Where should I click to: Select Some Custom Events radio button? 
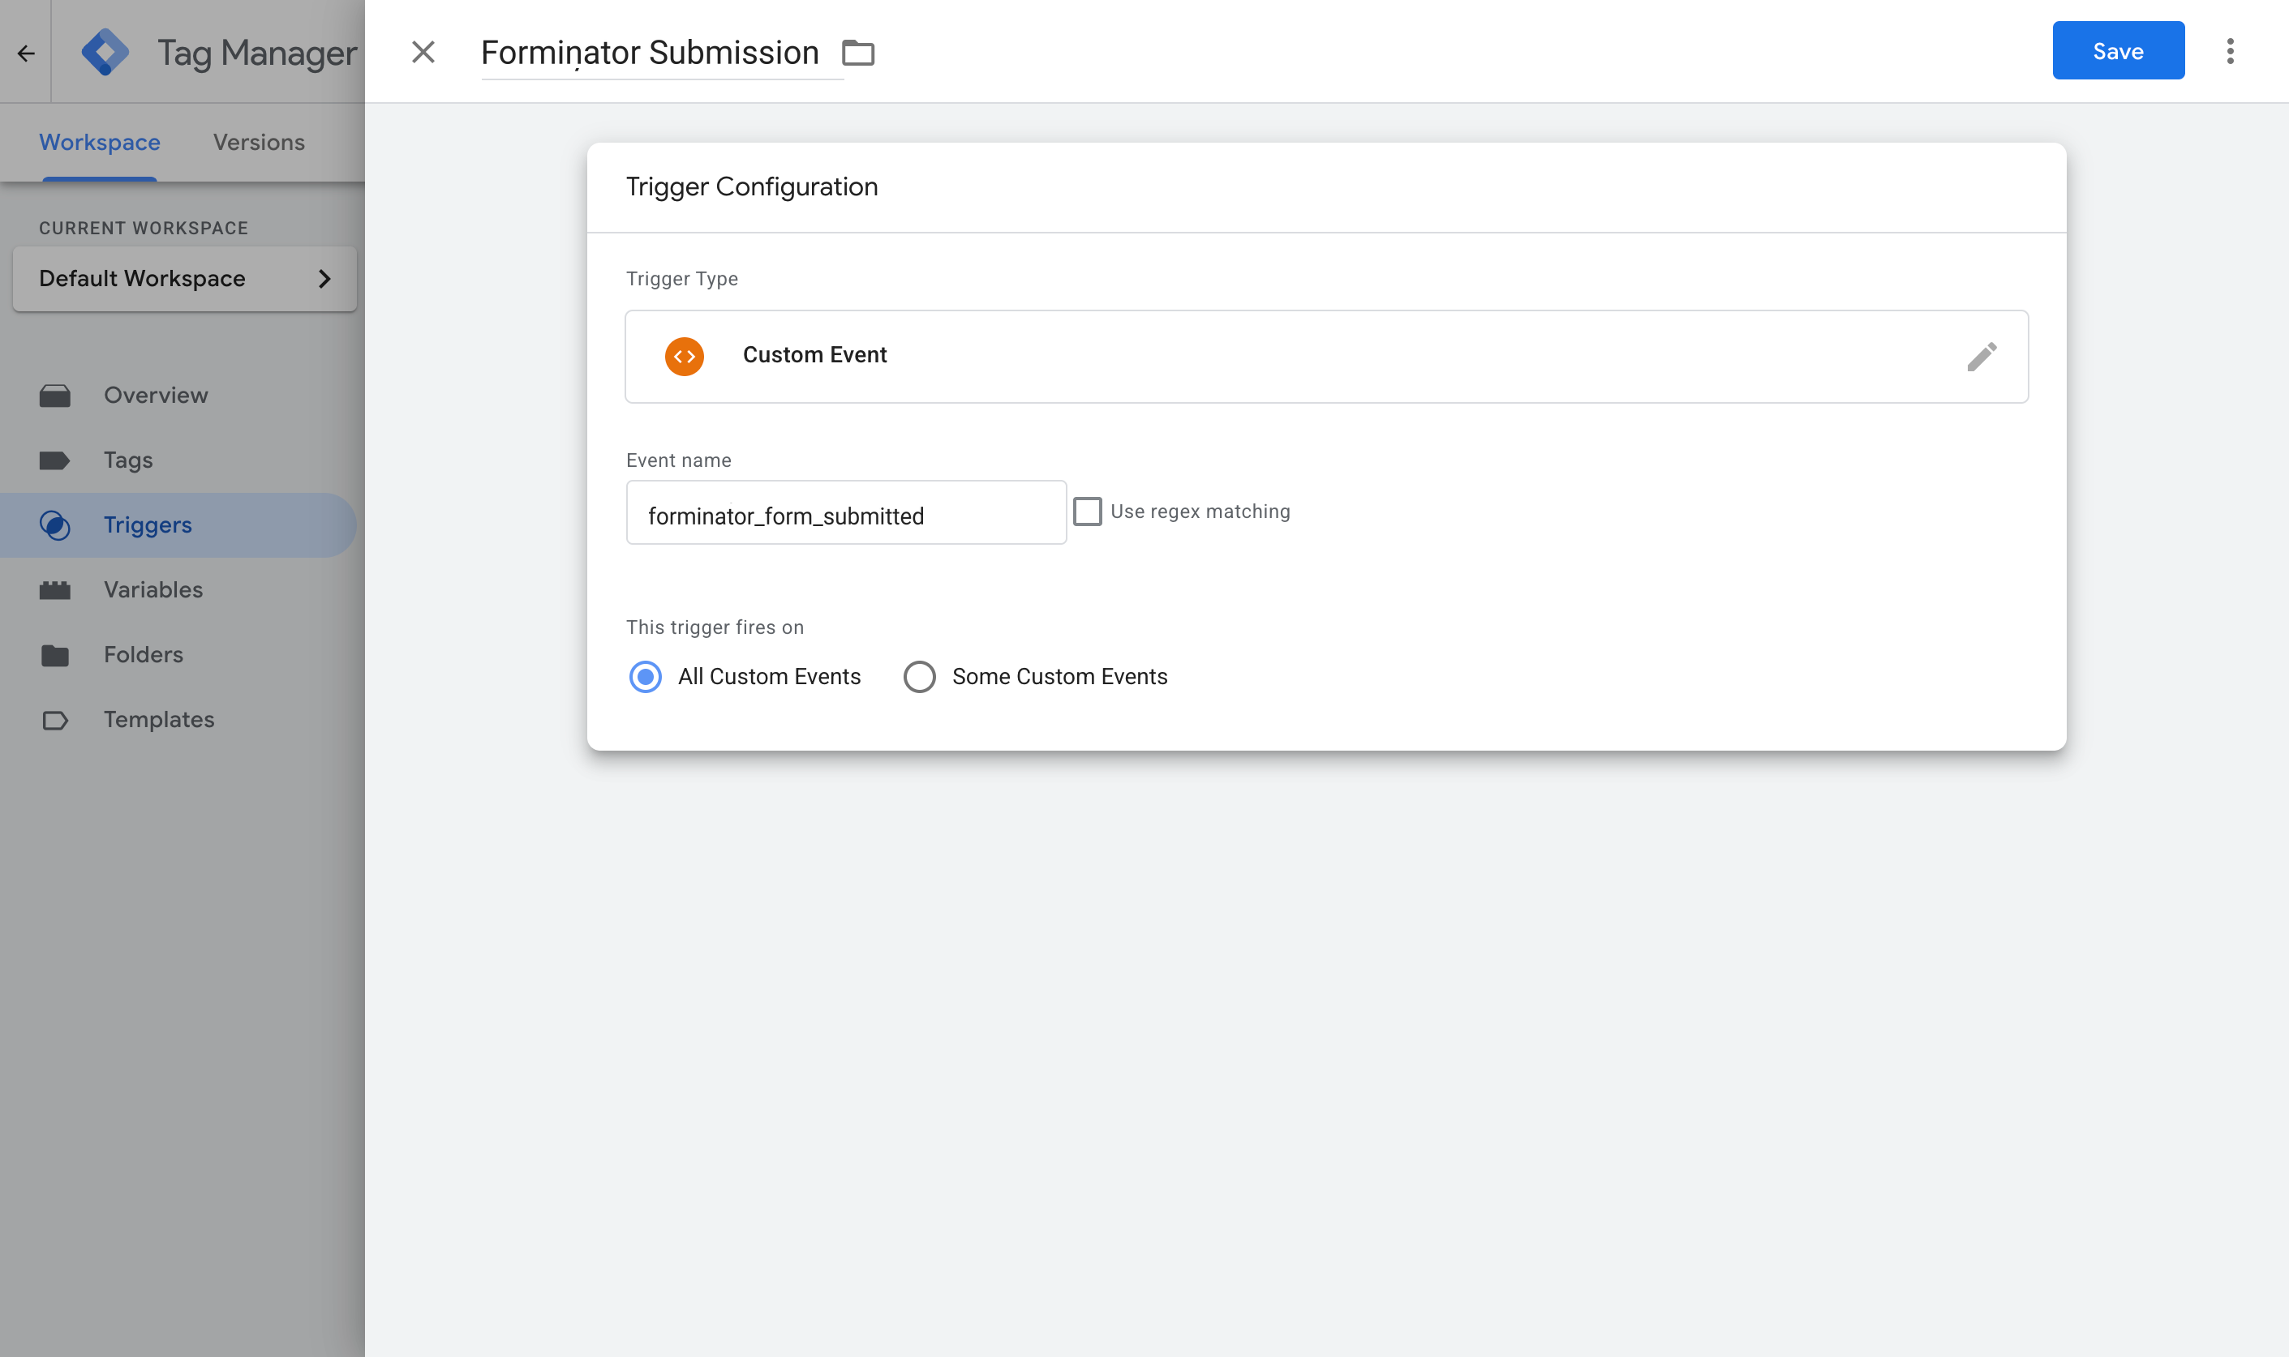pyautogui.click(x=920, y=677)
